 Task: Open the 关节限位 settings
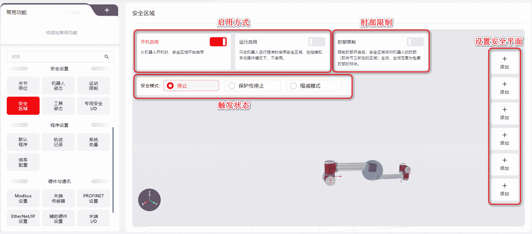point(23,86)
